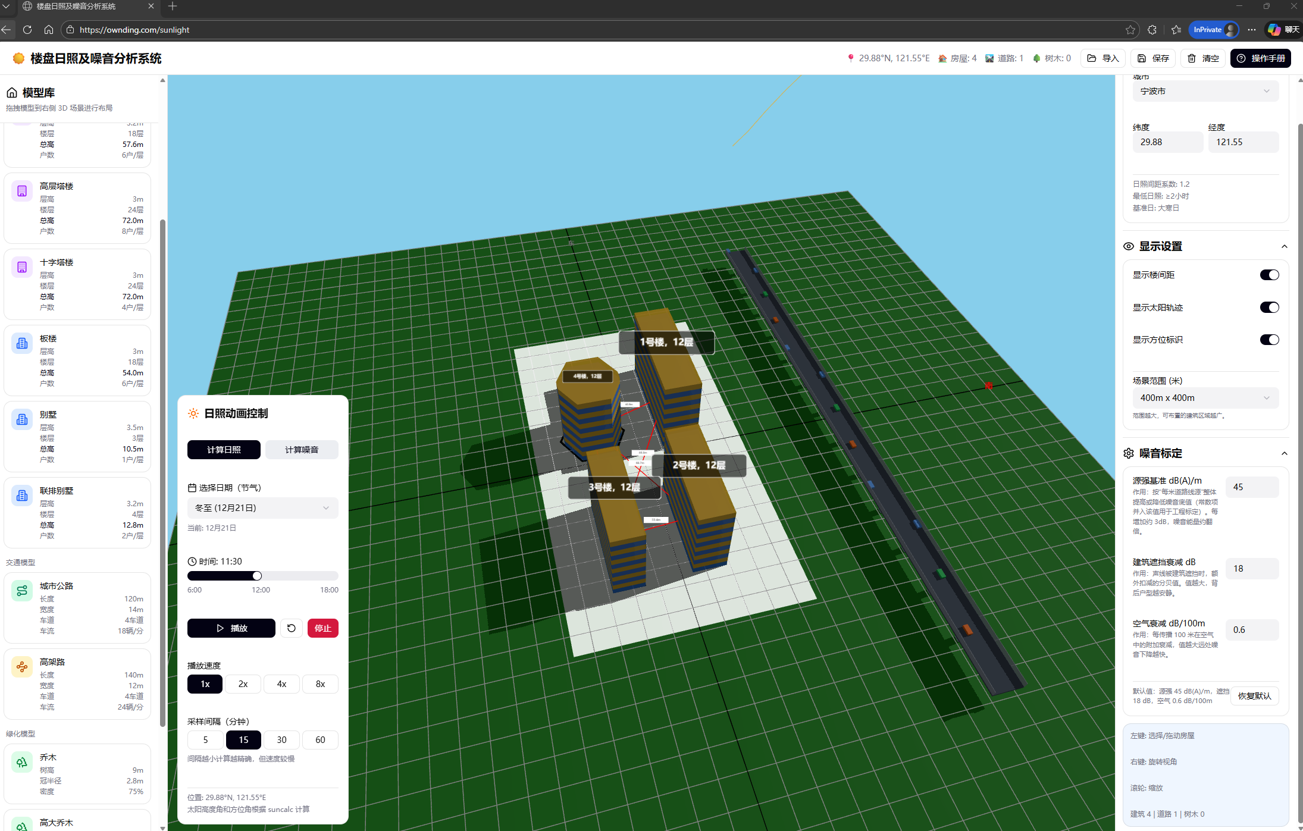This screenshot has height=831, width=1303.
Task: Click the browser refresh icon
Action: 27,30
